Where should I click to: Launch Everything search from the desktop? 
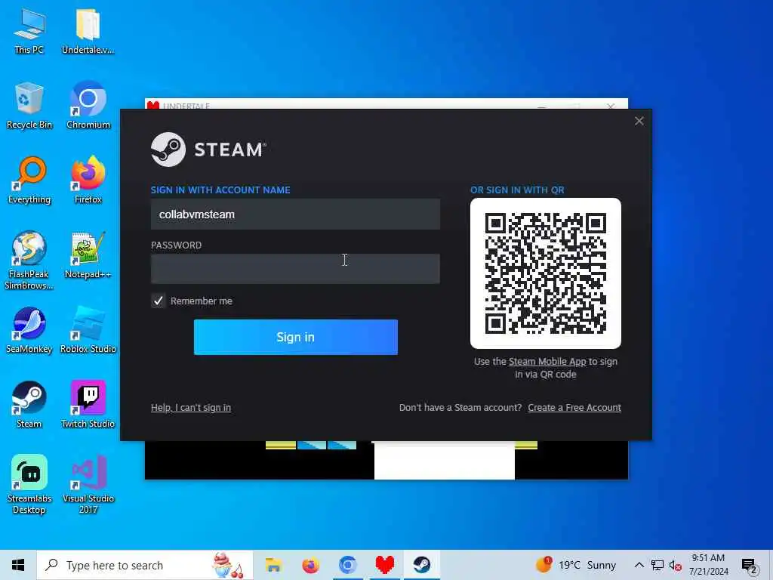point(29,180)
